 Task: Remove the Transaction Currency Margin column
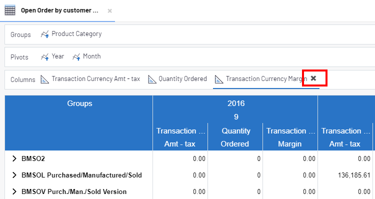pos(313,78)
